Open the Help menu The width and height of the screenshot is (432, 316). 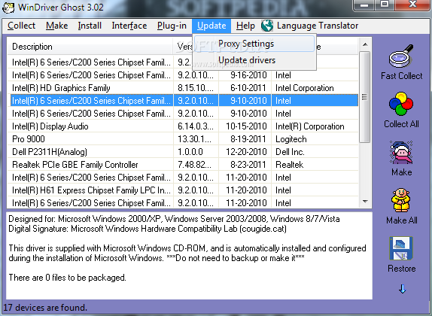pyautogui.click(x=245, y=26)
